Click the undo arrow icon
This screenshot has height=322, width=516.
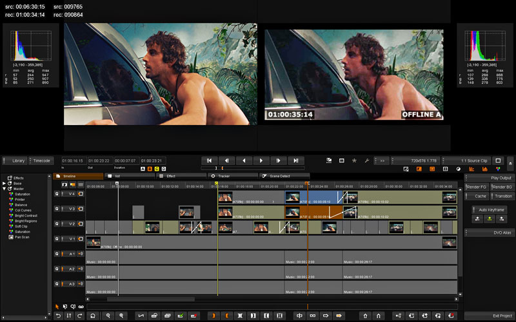[58, 316]
